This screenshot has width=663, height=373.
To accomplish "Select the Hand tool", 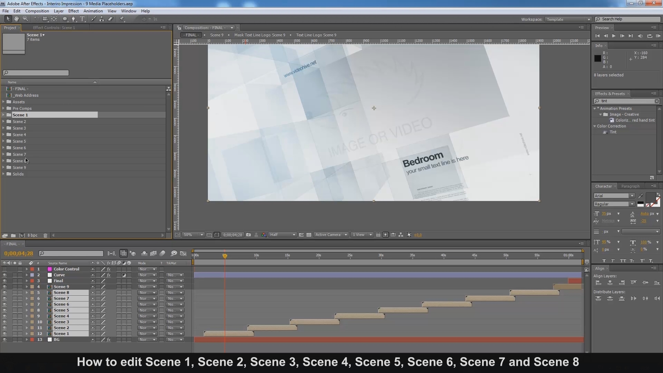I will coord(16,19).
